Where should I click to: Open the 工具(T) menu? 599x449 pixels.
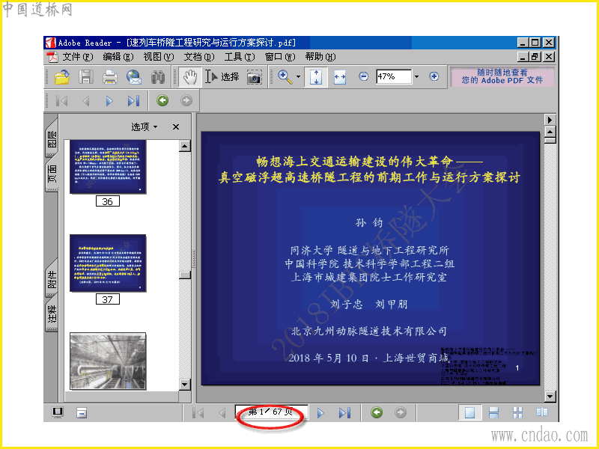(240, 57)
